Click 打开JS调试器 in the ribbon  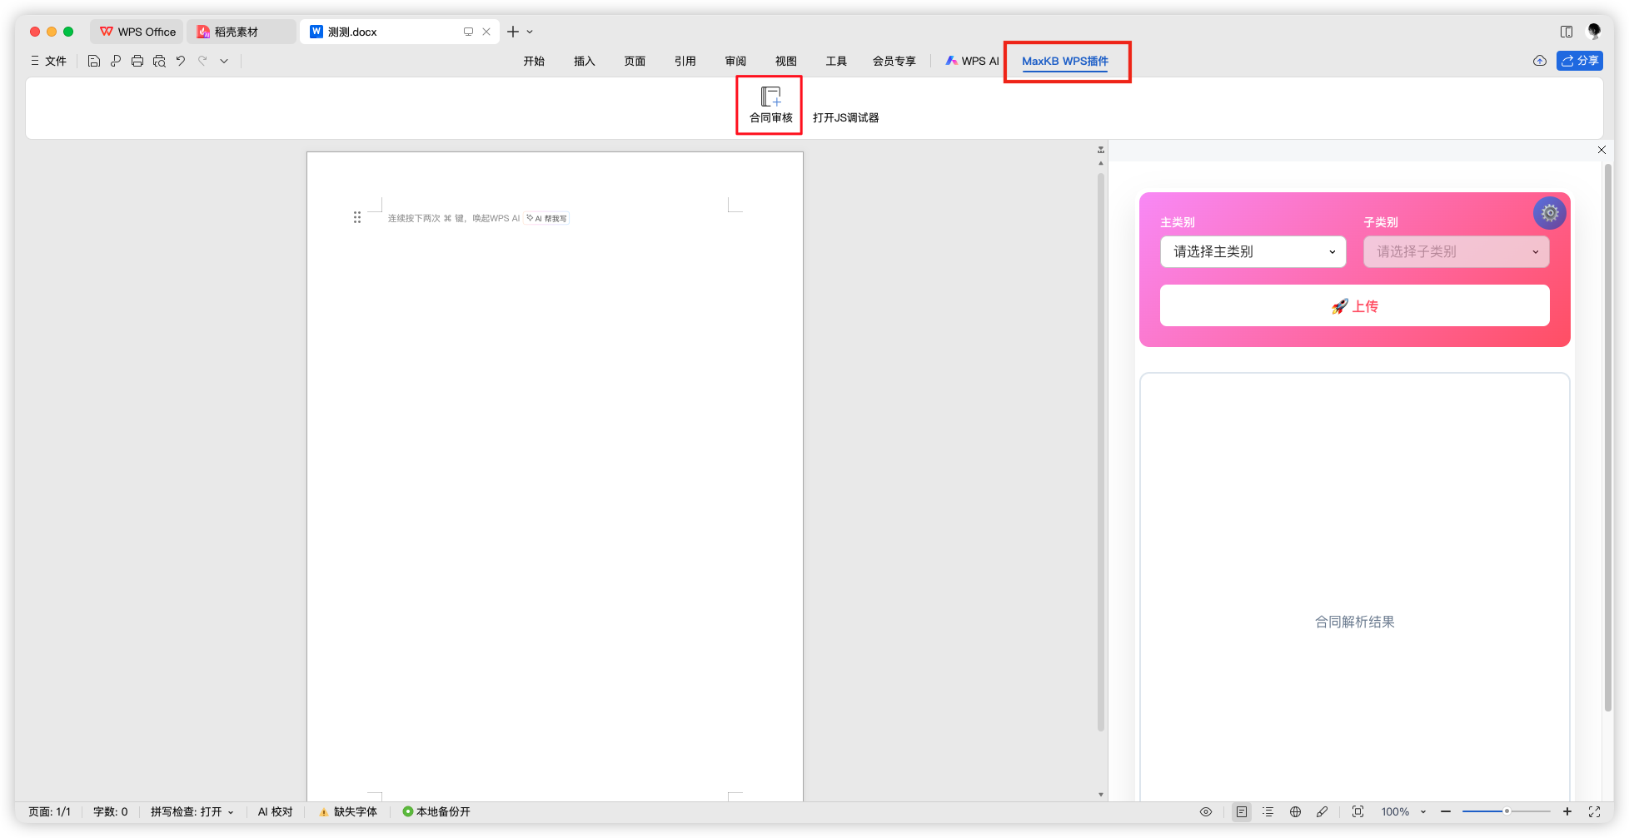[845, 117]
